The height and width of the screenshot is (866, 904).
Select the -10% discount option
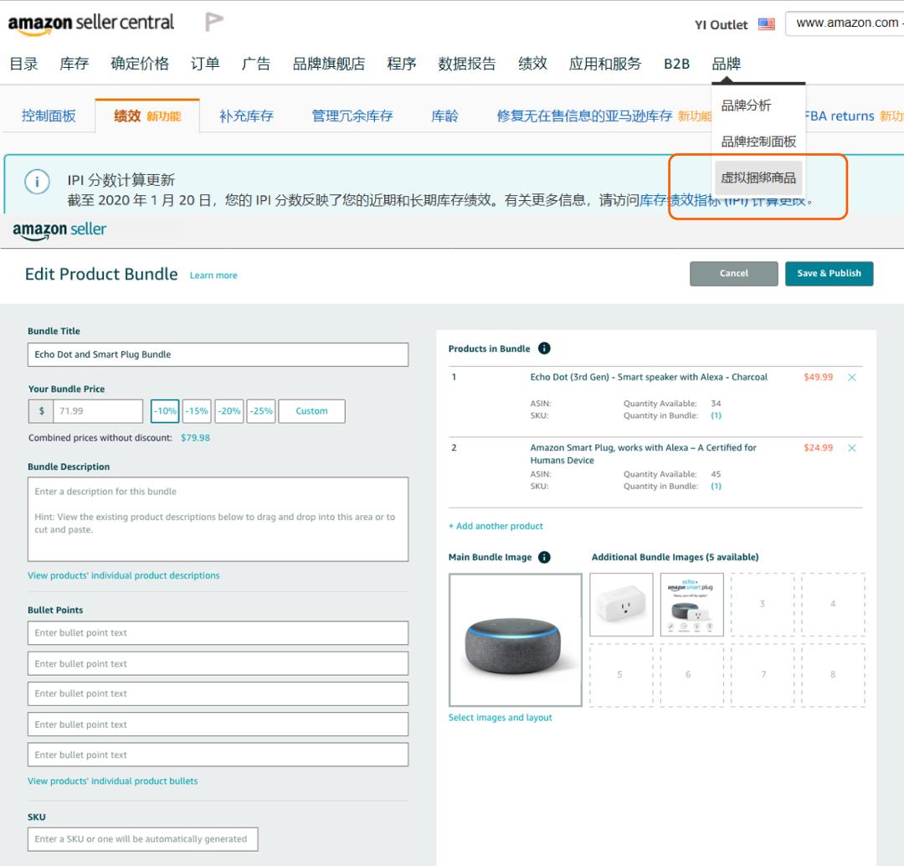click(165, 410)
